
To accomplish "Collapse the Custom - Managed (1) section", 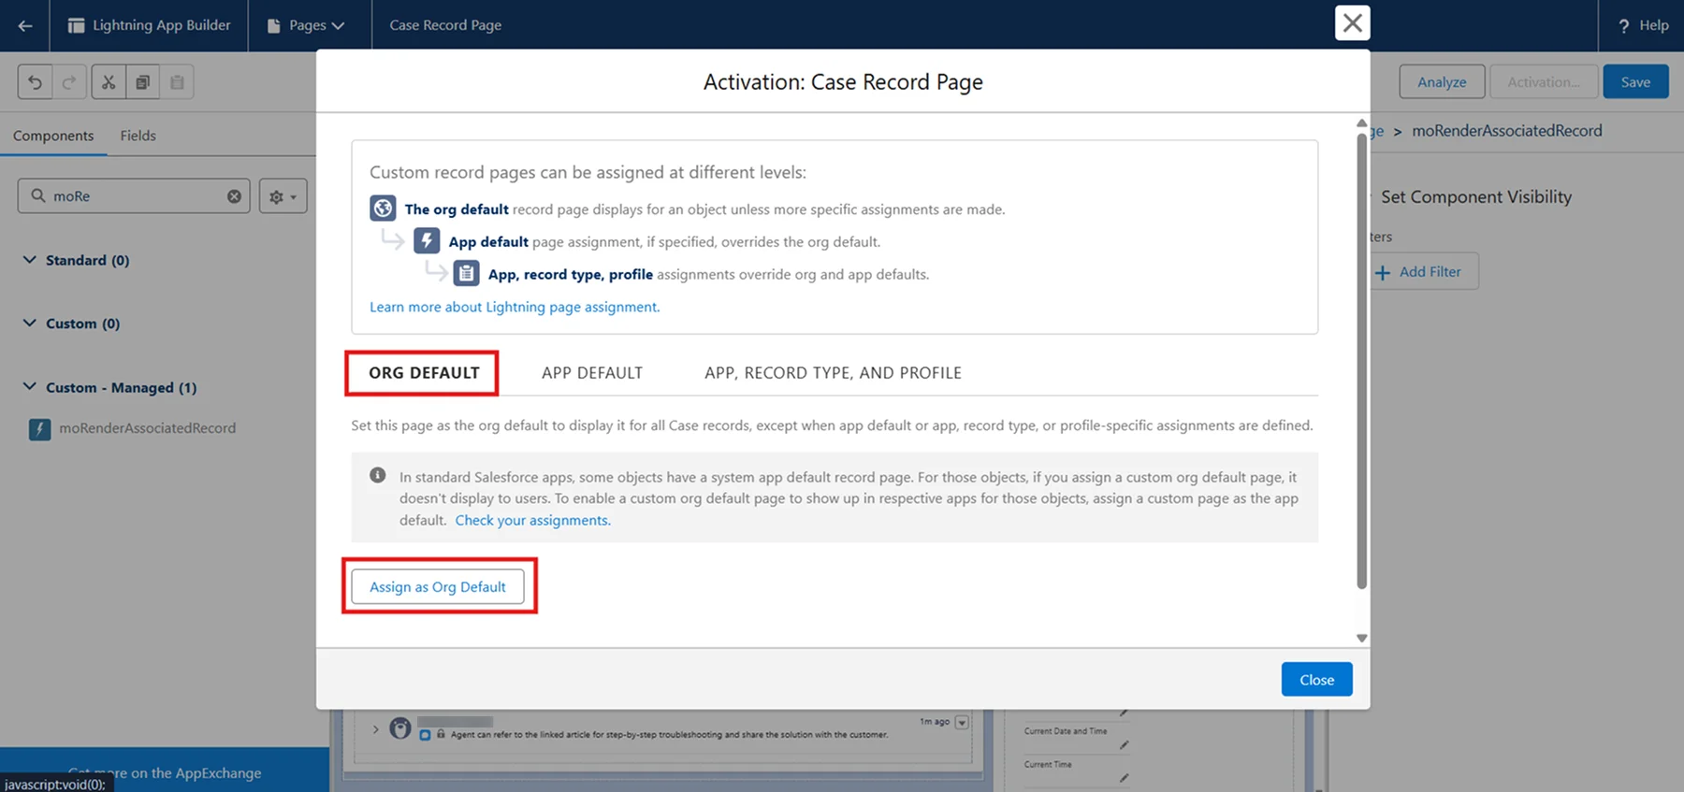I will (x=29, y=386).
